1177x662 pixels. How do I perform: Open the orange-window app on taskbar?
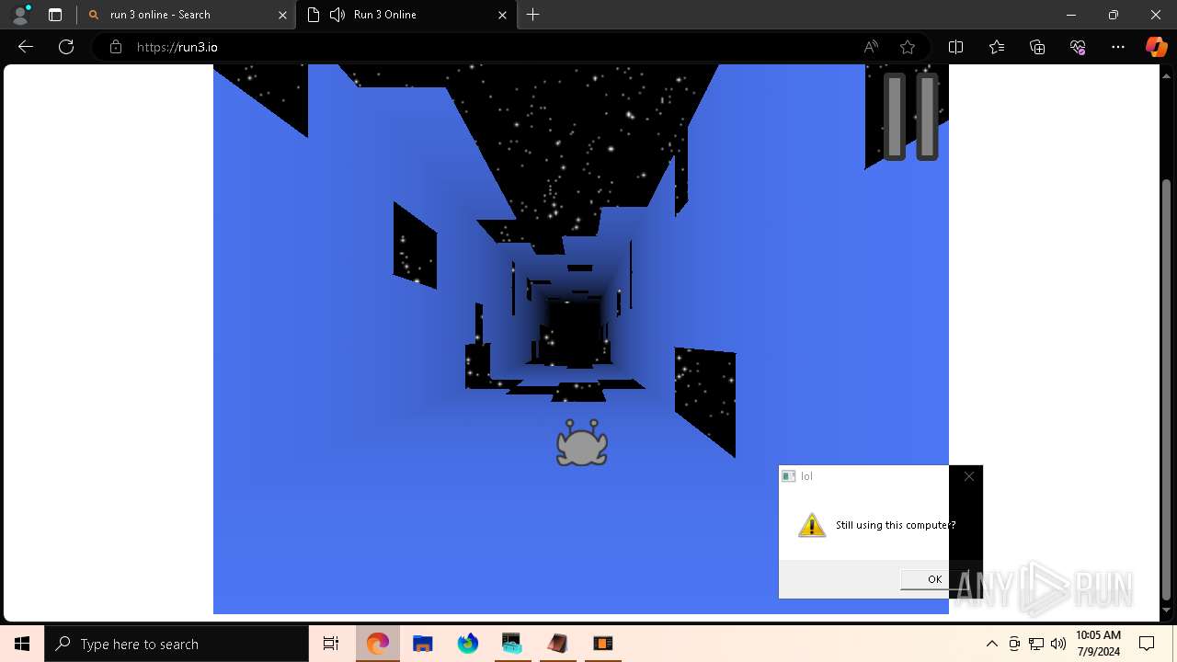point(602,644)
